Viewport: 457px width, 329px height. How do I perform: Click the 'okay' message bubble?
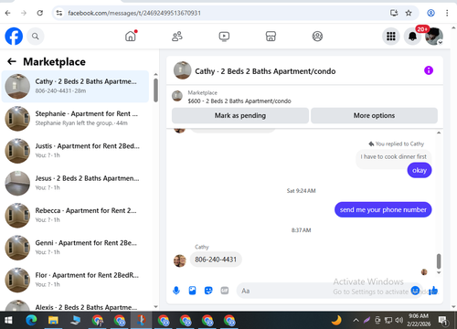420,170
